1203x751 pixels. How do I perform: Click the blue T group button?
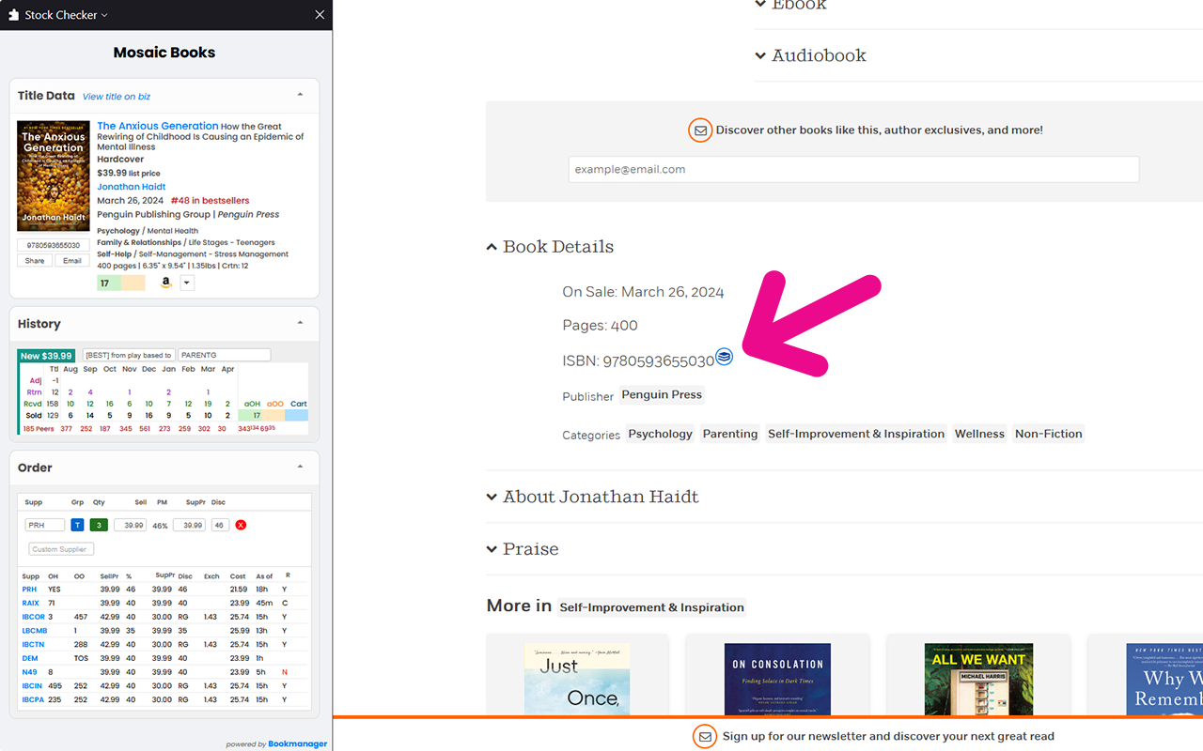point(77,525)
